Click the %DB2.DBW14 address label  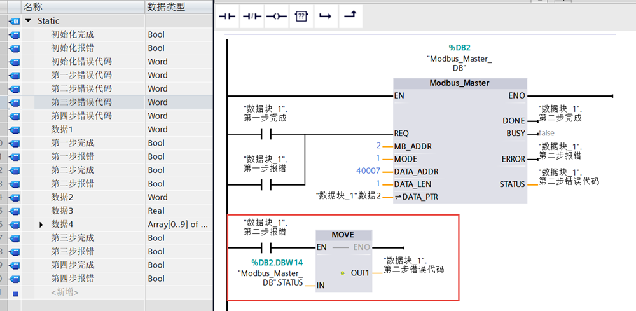pos(277,262)
